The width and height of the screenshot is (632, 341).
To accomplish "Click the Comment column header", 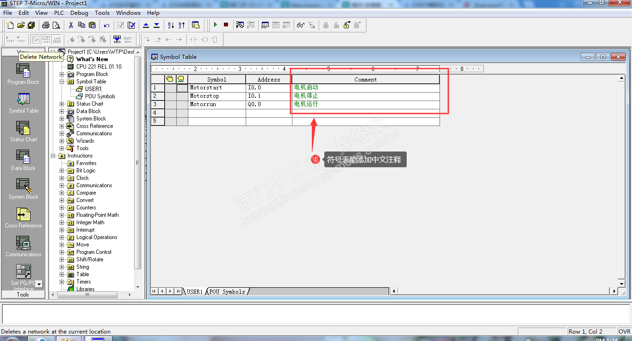I will pos(366,79).
